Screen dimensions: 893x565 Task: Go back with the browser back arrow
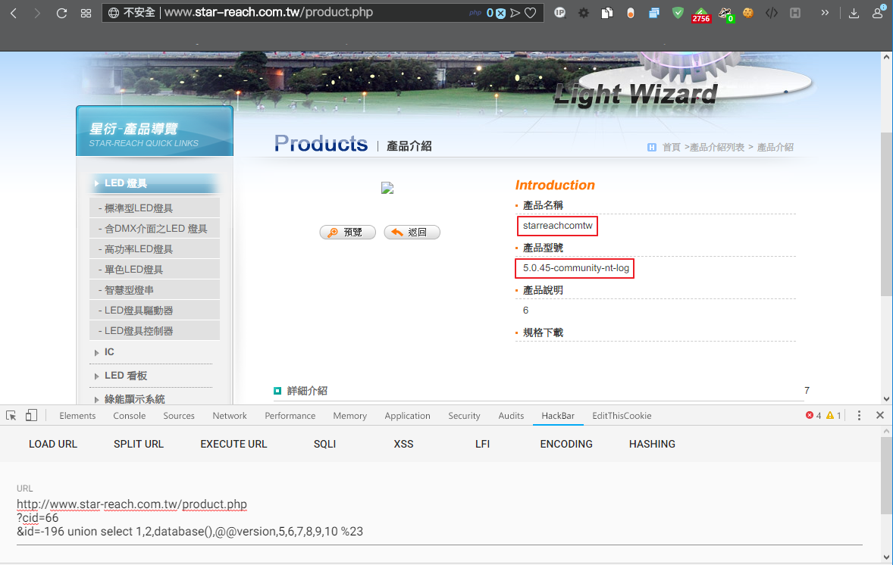tap(14, 13)
